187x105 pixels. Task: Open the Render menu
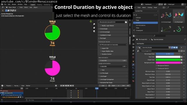(x=14, y=4)
